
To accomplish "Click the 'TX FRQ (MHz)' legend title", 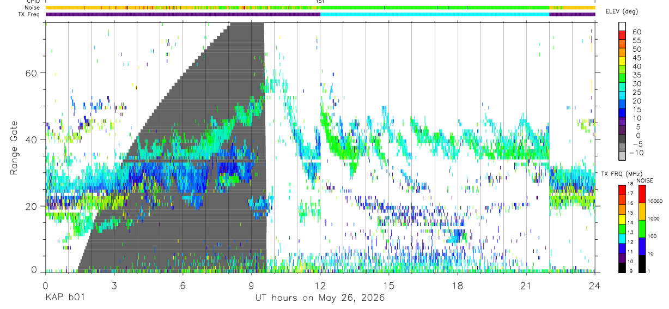I will coord(622,173).
